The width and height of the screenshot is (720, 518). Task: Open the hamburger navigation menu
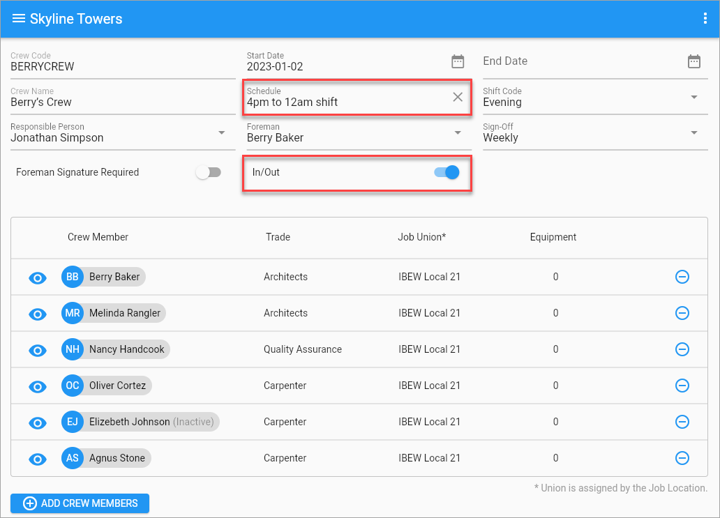tap(18, 18)
